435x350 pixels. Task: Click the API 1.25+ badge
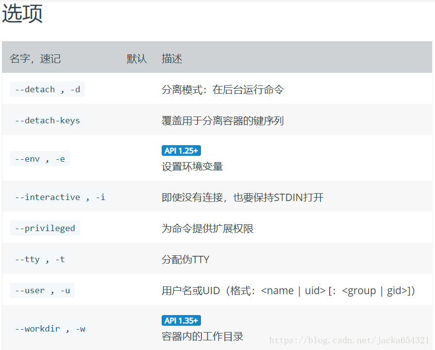pyautogui.click(x=181, y=150)
